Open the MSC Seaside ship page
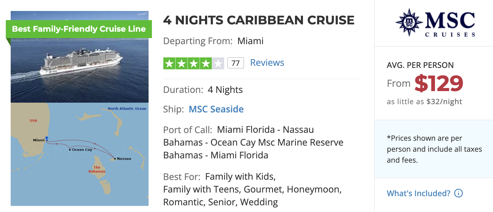This screenshot has width=493, height=212. (216, 109)
